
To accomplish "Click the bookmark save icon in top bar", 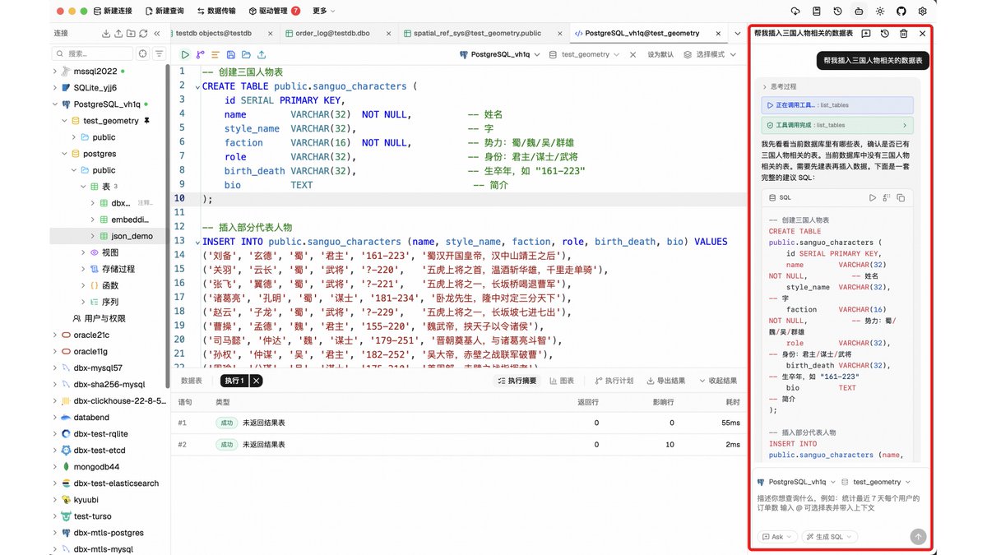I will (816, 11).
